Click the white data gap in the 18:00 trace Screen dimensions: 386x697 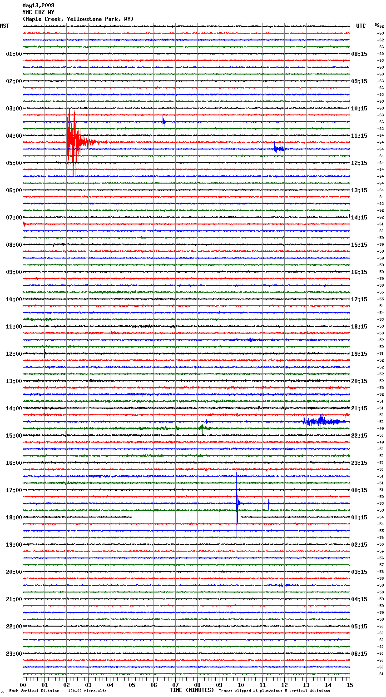(x=186, y=517)
